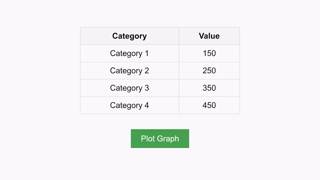Click the Category 2 value cell
320x180 pixels.
209,70
